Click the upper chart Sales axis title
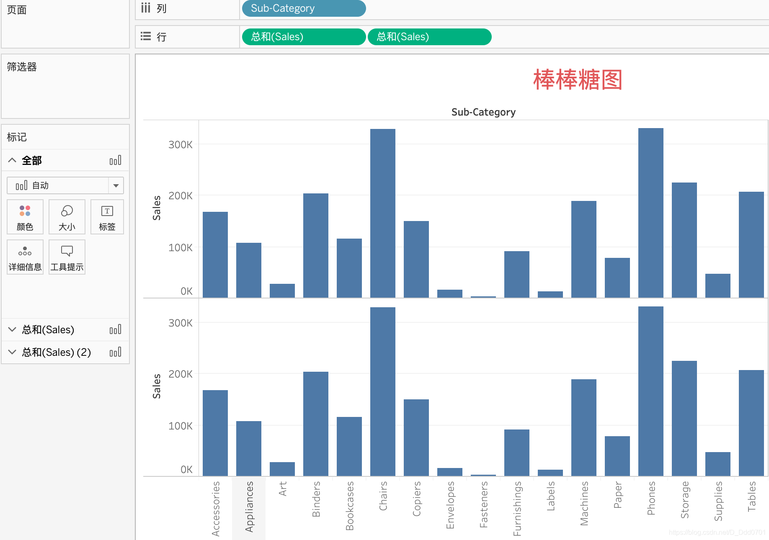The image size is (769, 540). [157, 208]
